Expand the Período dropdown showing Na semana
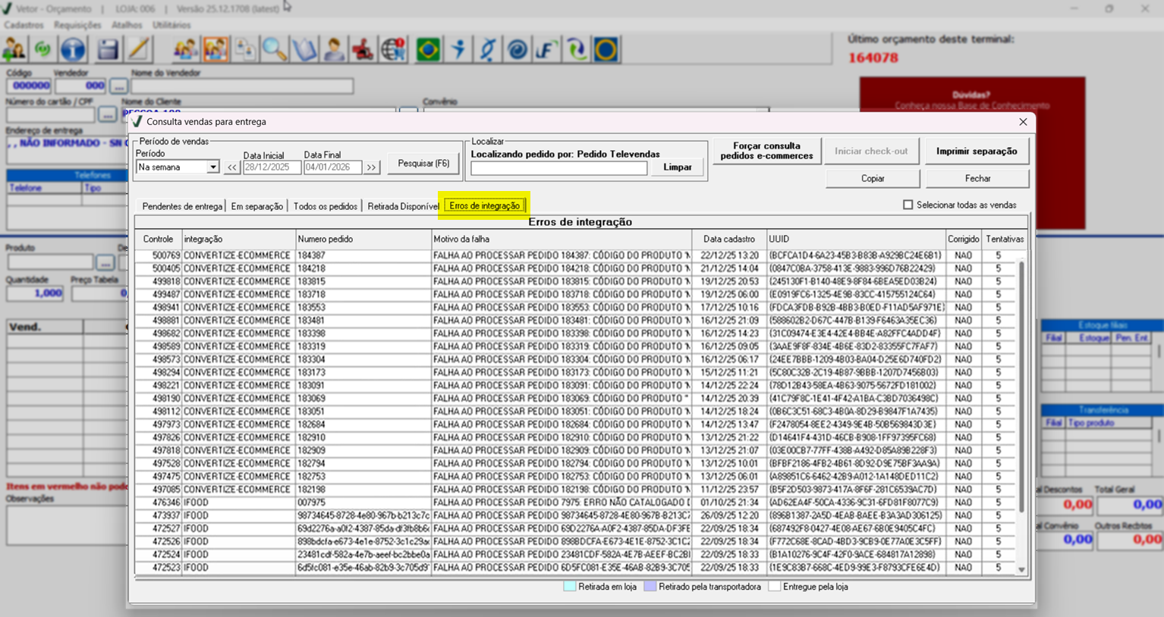Screen dimensions: 1164x617 tap(212, 168)
